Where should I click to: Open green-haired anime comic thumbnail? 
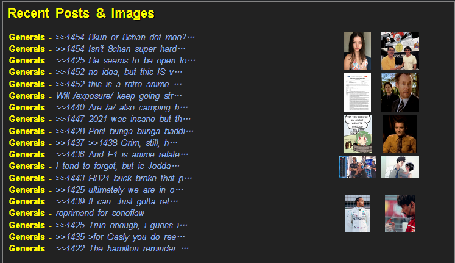tap(358, 134)
